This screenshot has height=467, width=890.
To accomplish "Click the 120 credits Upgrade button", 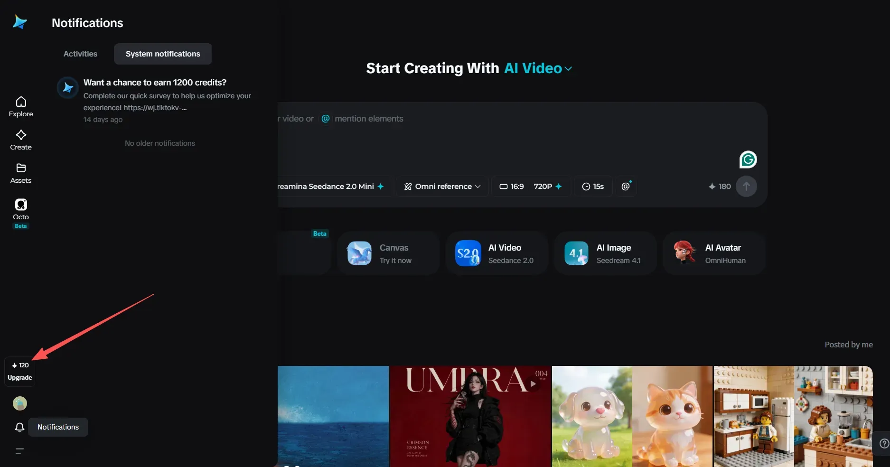I will point(20,371).
